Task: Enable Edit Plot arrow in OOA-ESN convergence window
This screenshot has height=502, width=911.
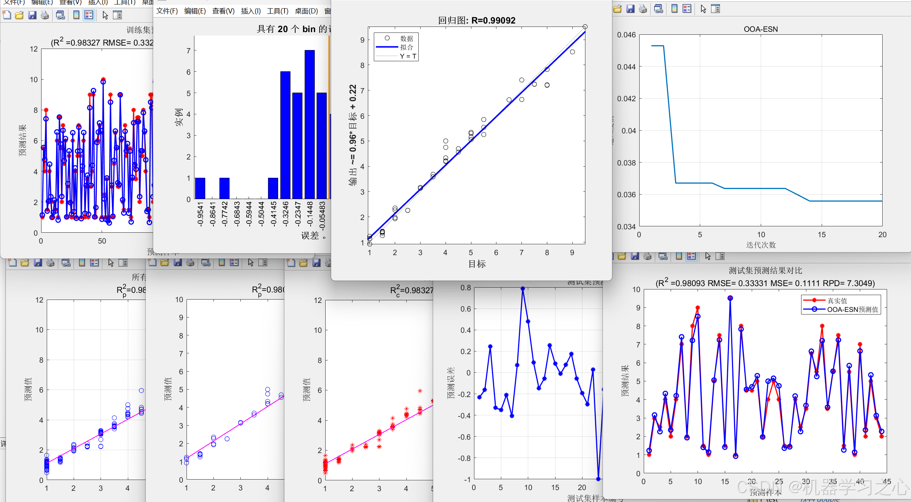Action: click(703, 9)
